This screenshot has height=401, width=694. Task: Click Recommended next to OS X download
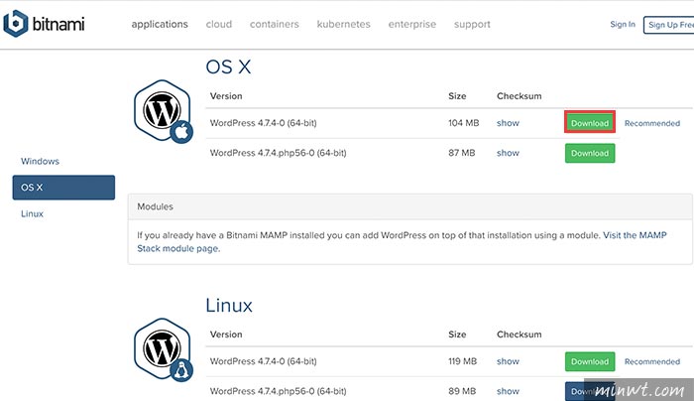652,123
